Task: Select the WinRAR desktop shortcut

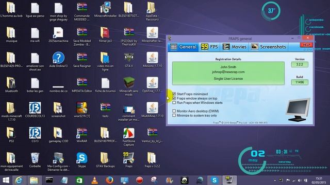Action: pos(82,135)
